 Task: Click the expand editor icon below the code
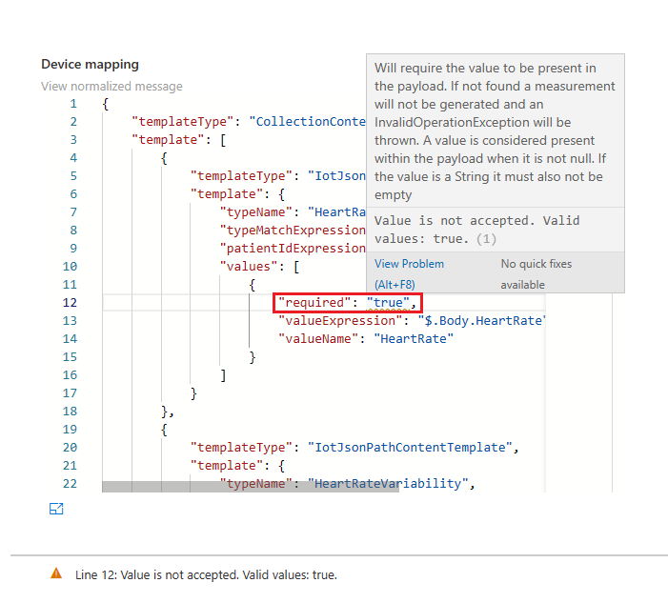click(x=56, y=509)
